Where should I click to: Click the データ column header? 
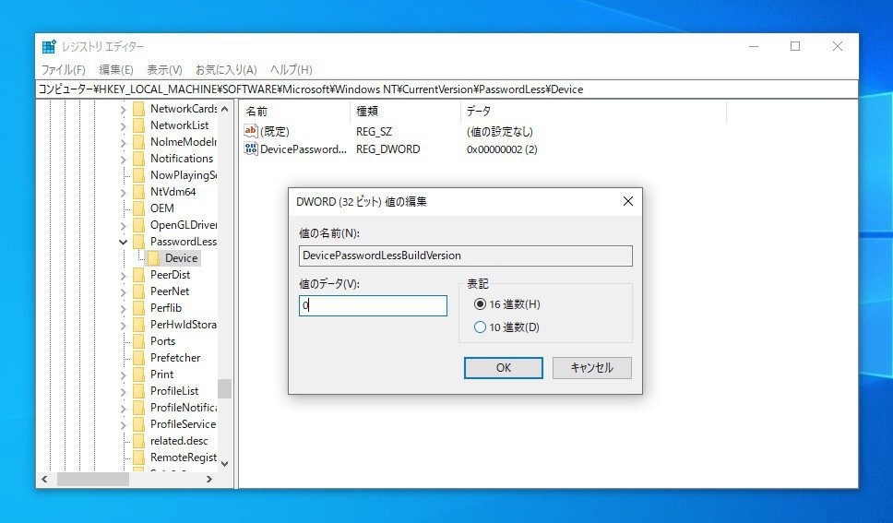point(593,111)
